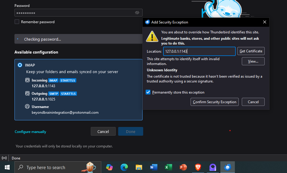Cancel the account setup

(x=103, y=131)
